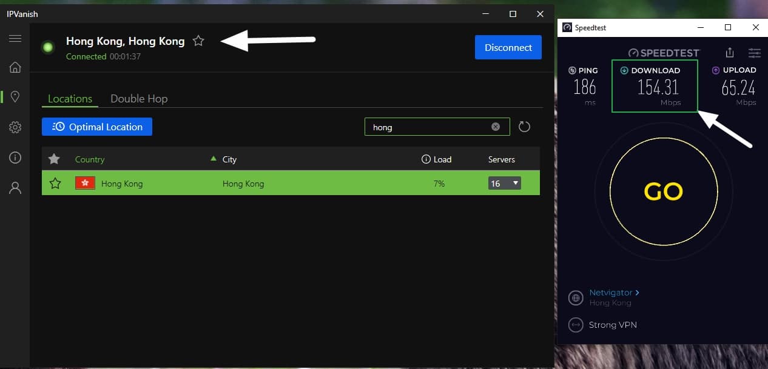
Task: Click the Strong VPN provider text
Action: click(613, 325)
